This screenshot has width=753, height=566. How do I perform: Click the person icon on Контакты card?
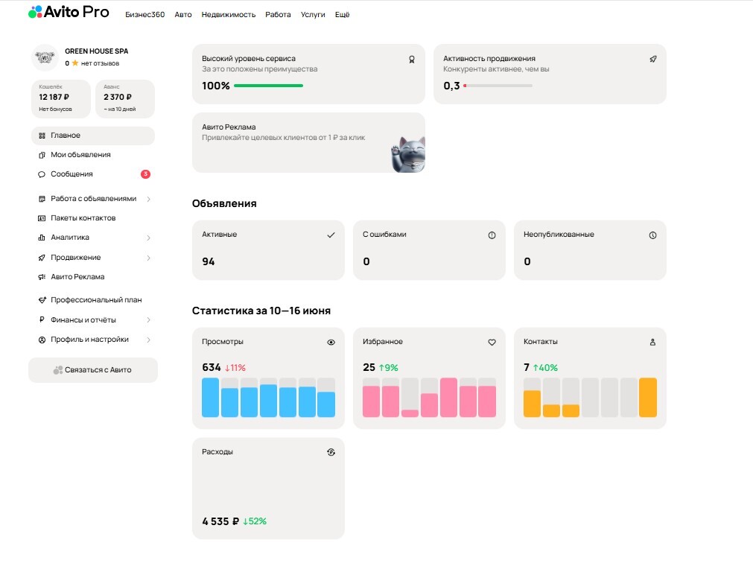[x=652, y=343]
